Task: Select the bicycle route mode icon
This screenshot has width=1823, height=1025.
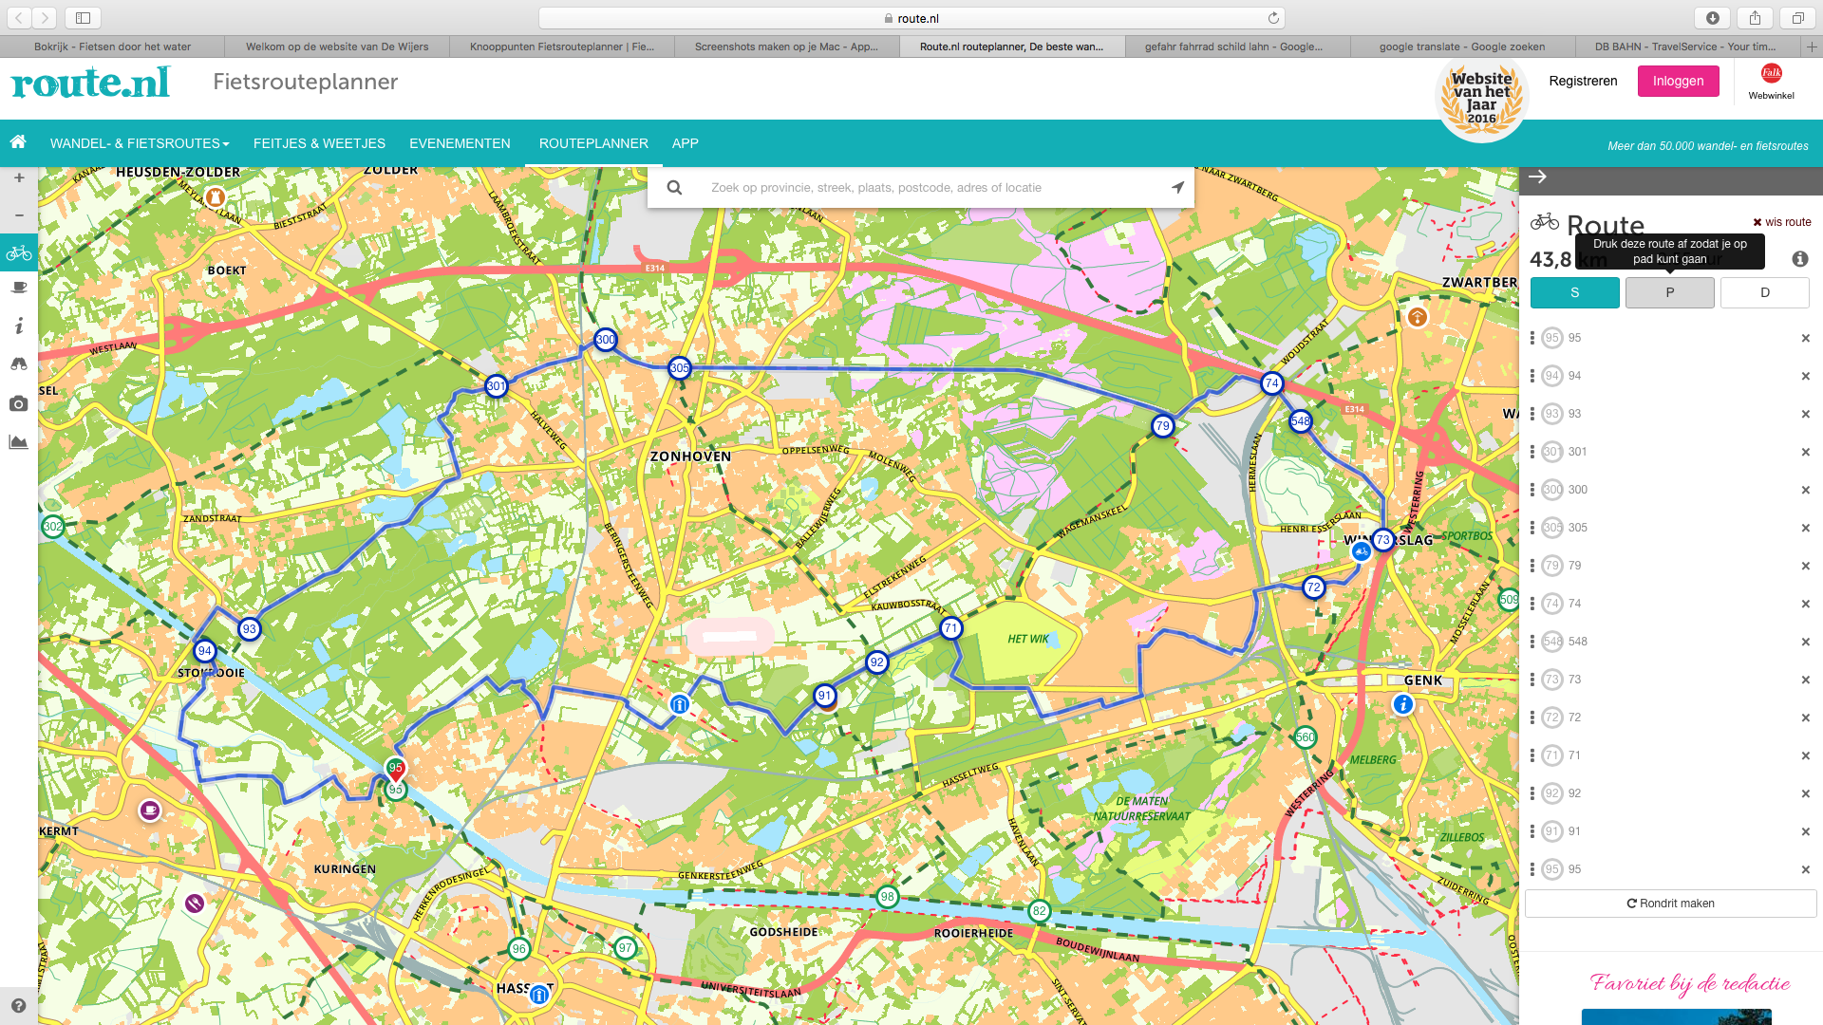Action: [x=19, y=253]
